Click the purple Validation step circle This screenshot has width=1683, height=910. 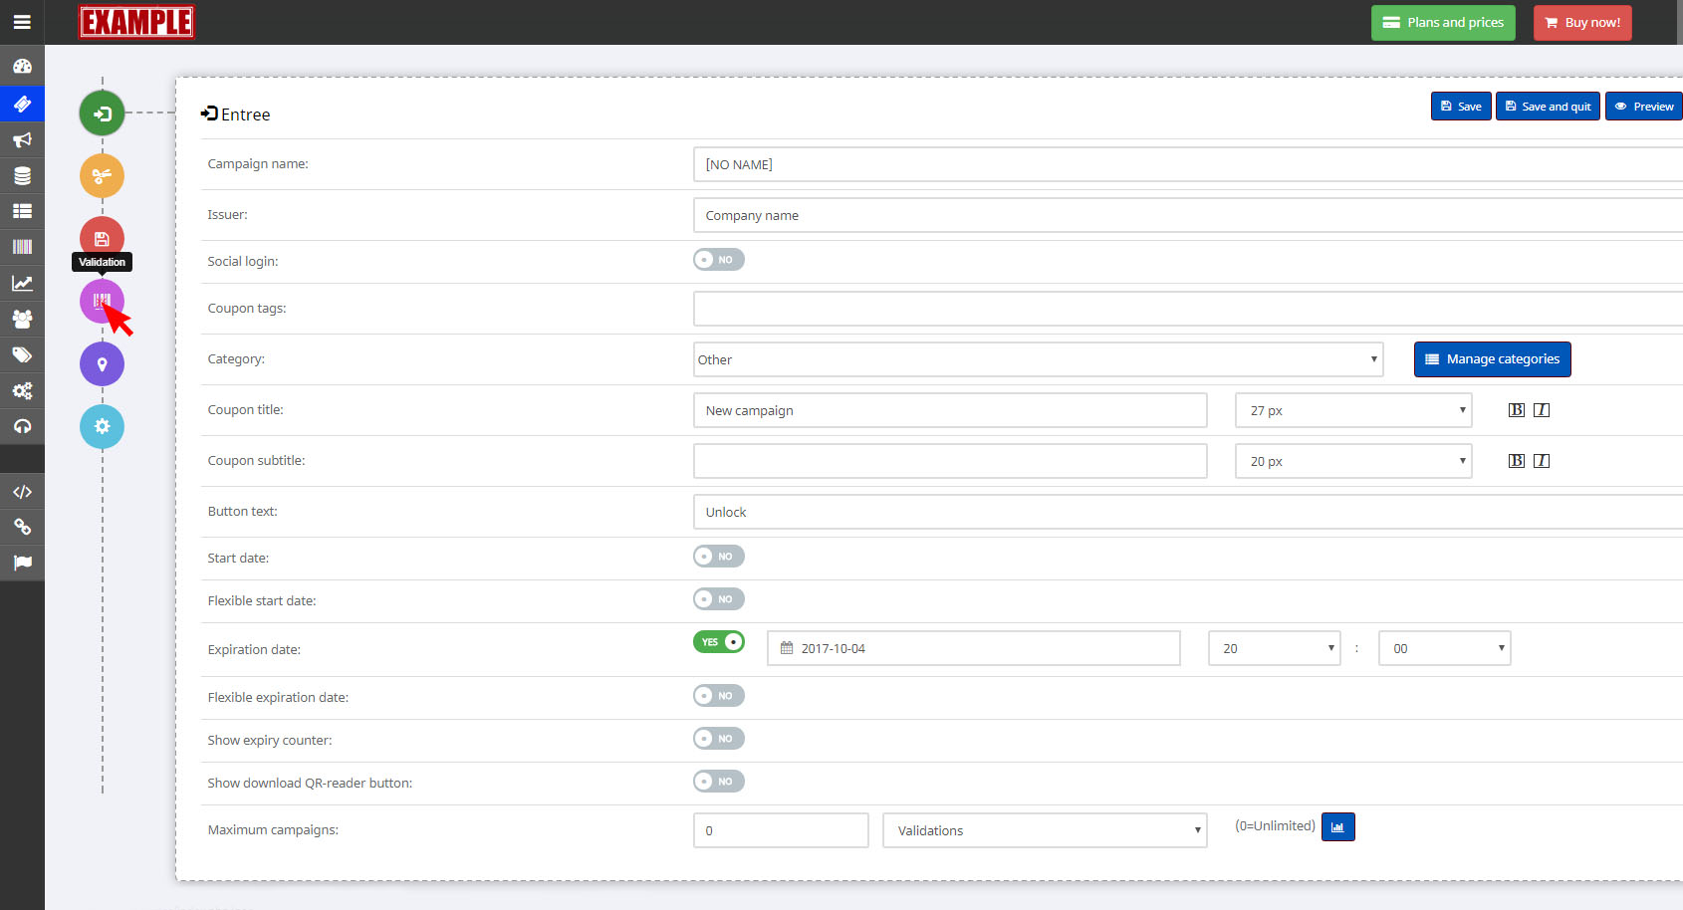[x=102, y=301]
